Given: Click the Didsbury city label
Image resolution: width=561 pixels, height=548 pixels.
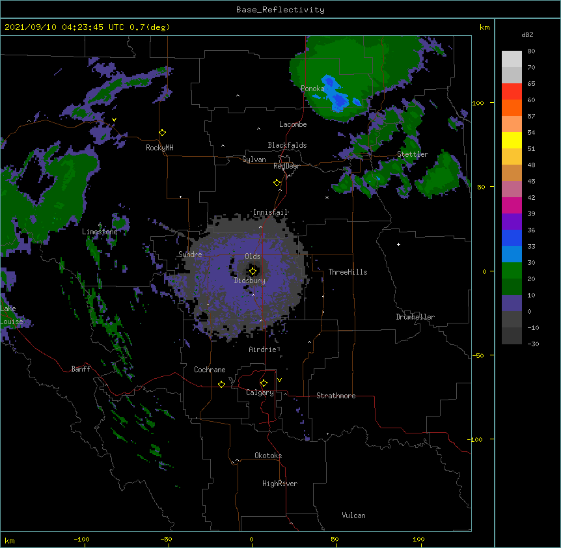Looking at the screenshot, I should pos(250,281).
